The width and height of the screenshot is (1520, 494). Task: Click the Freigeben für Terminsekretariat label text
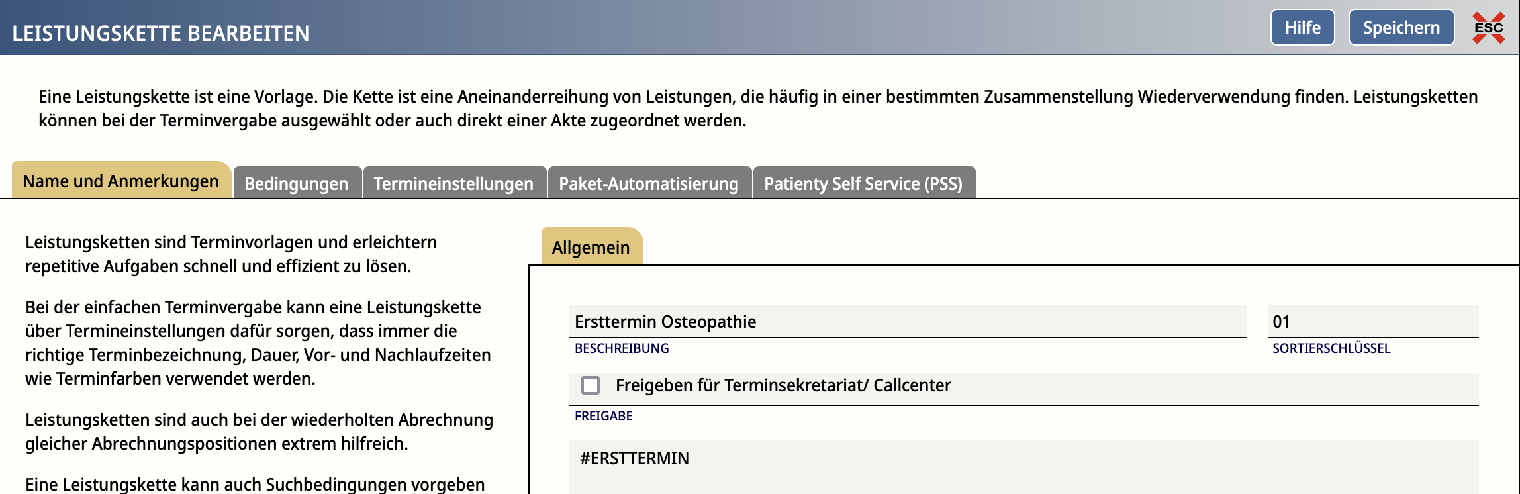click(x=783, y=385)
